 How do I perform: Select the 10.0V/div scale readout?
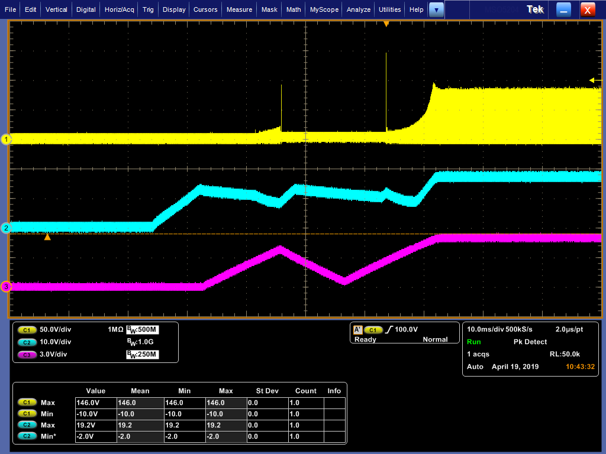pos(55,342)
